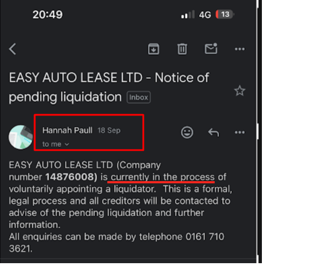Viewport: 322px width, 268px height.
Task: Tap the back arrow to leave email
Action: [13, 49]
